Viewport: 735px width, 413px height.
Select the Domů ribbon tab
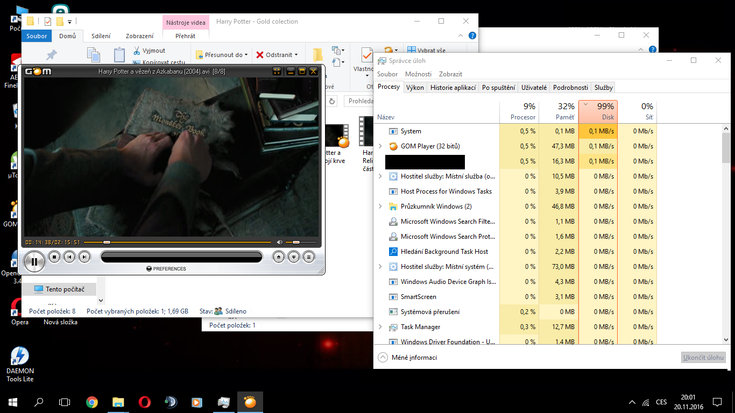click(68, 36)
